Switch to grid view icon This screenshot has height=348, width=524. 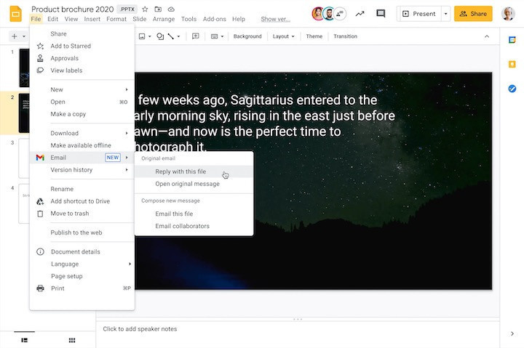point(72,340)
